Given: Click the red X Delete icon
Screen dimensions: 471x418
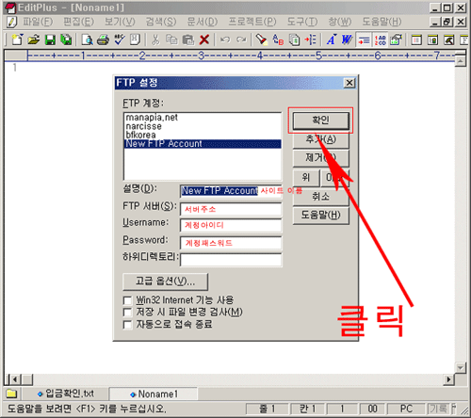Looking at the screenshot, I should point(204,40).
